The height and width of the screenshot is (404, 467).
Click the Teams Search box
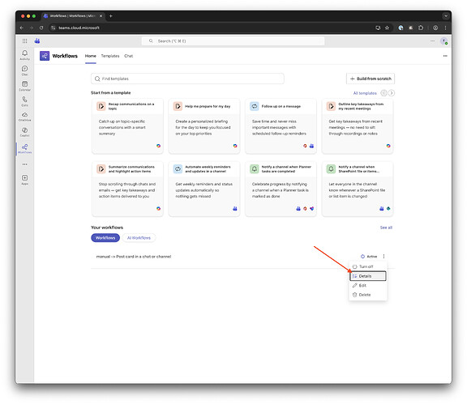point(233,40)
